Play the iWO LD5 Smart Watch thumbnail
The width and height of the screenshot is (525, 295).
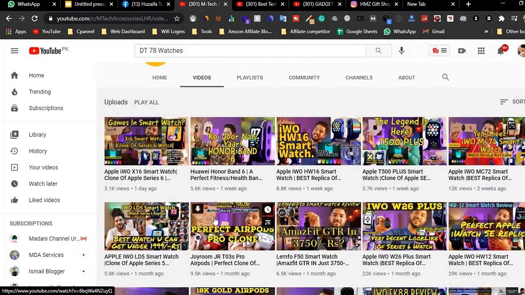click(x=146, y=226)
